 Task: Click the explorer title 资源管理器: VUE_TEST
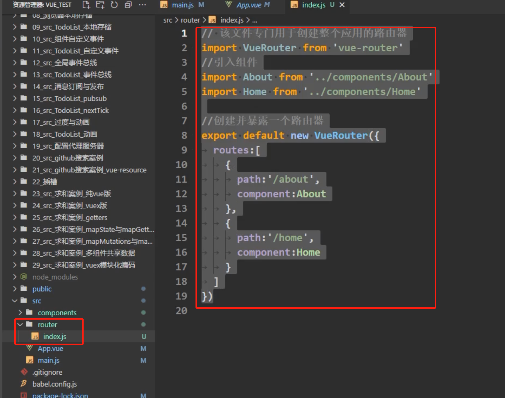pyautogui.click(x=42, y=5)
